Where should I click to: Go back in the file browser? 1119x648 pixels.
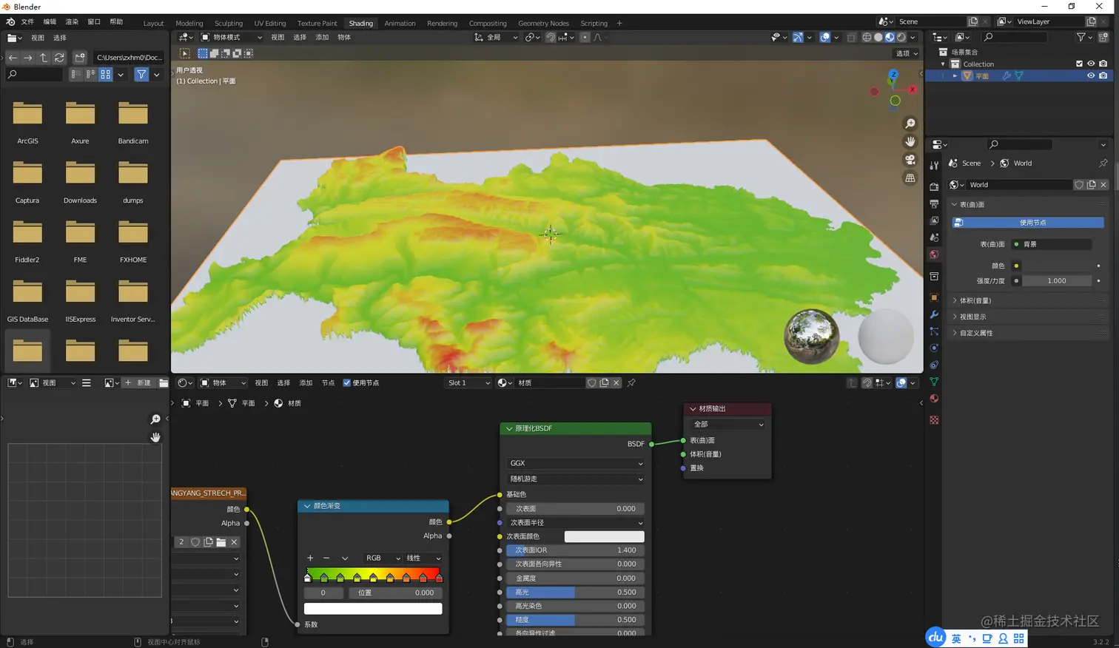pyautogui.click(x=13, y=57)
